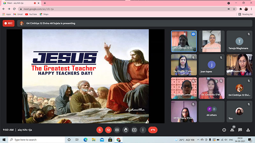Select Sheela Philip's video tile
The height and width of the screenshot is (143, 255).
point(239,65)
